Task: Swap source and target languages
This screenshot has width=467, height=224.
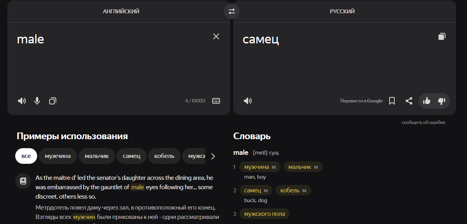Action: pyautogui.click(x=232, y=11)
